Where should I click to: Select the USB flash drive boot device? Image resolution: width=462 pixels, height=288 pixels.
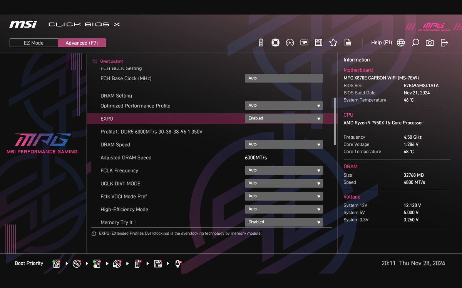coord(137,263)
